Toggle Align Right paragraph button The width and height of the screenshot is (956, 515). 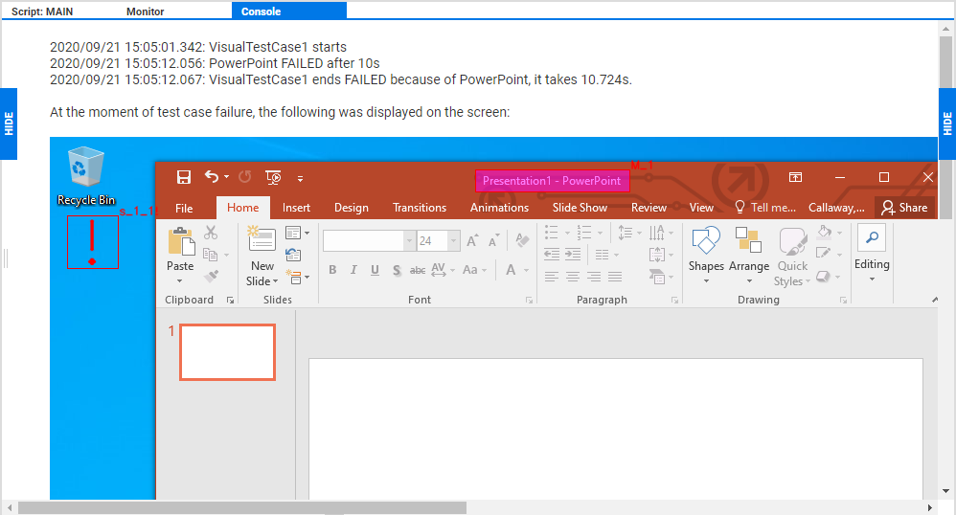pos(594,277)
